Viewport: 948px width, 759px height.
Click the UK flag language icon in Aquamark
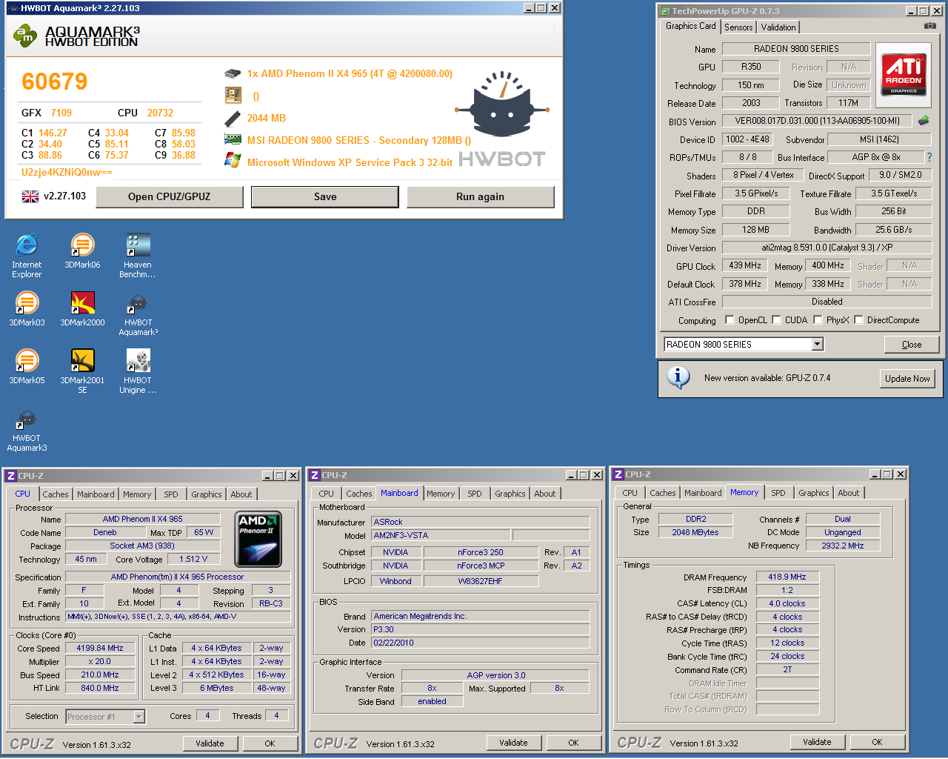point(30,196)
